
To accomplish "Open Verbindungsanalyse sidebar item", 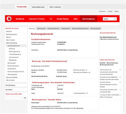I will pyautogui.click(x=15, y=54).
